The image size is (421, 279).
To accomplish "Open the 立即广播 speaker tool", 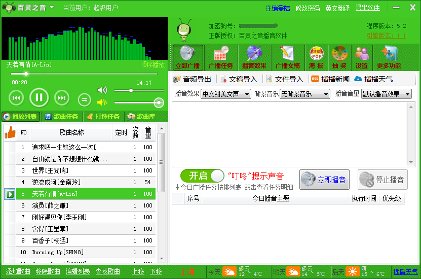I will [x=187, y=57].
